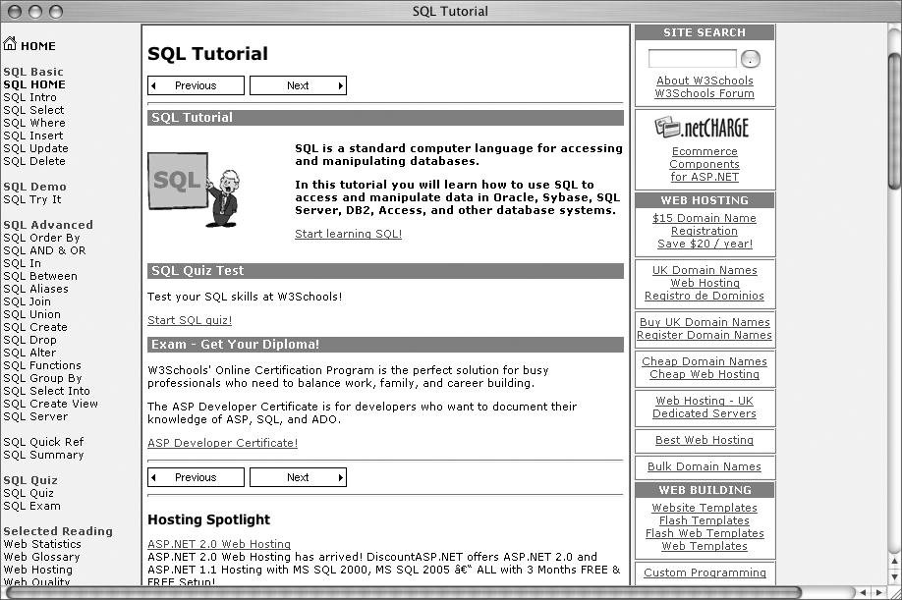Click the Start learning SQL! link

(349, 234)
